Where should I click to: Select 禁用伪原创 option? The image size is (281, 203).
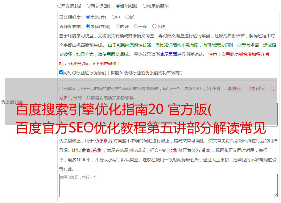pyautogui.click(x=145, y=6)
